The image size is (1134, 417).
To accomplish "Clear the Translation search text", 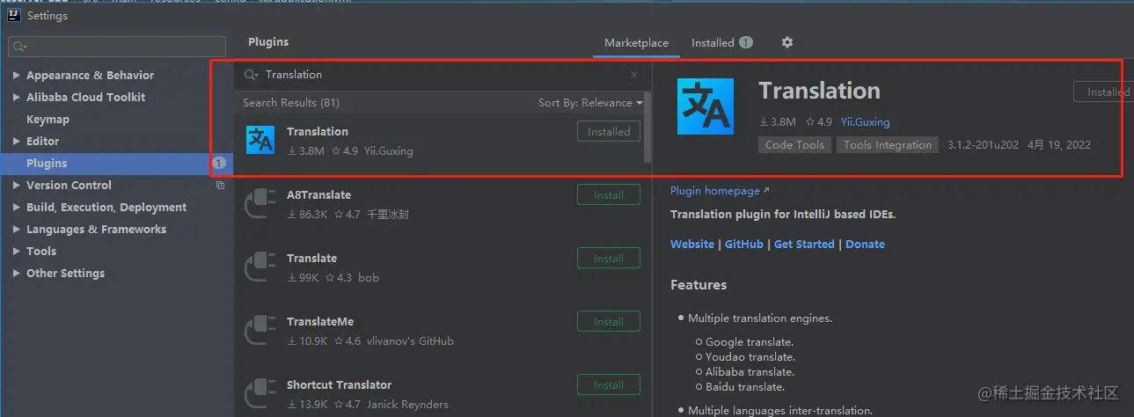I will tap(634, 75).
